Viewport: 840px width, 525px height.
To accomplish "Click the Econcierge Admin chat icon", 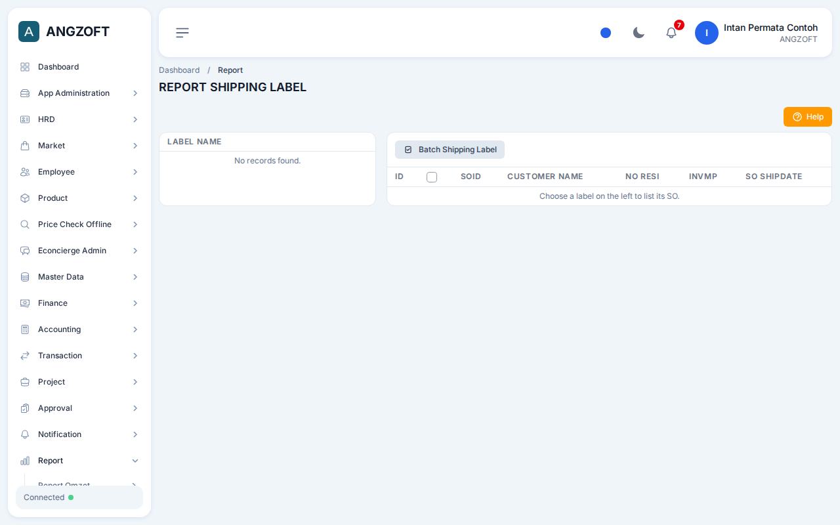I will point(25,251).
